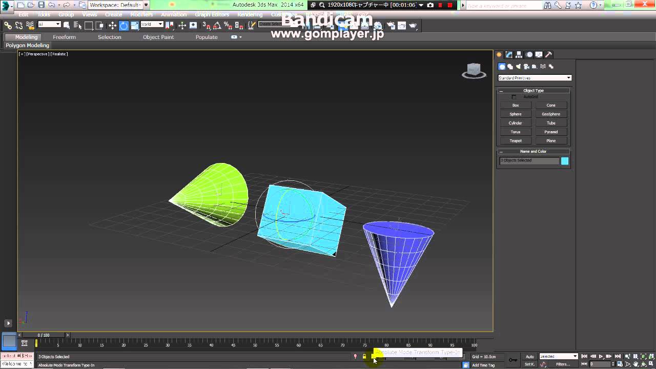Create a Sphere primitive
Image resolution: width=656 pixels, height=369 pixels.
516,114
